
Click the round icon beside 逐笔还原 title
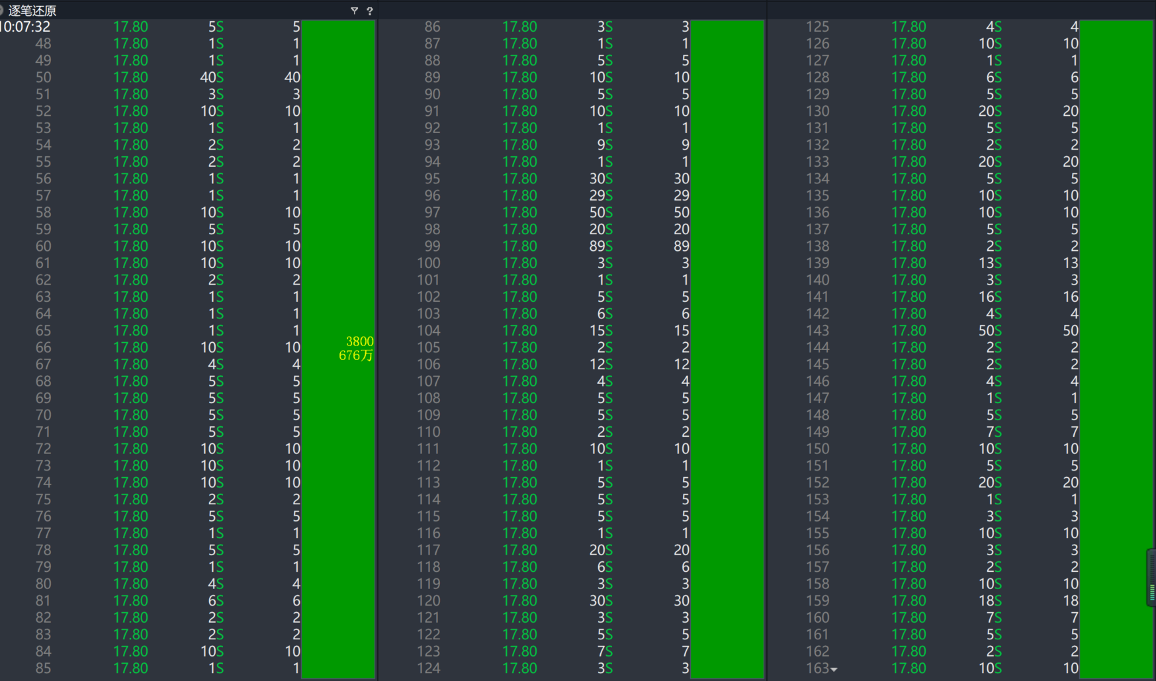pos(1,11)
